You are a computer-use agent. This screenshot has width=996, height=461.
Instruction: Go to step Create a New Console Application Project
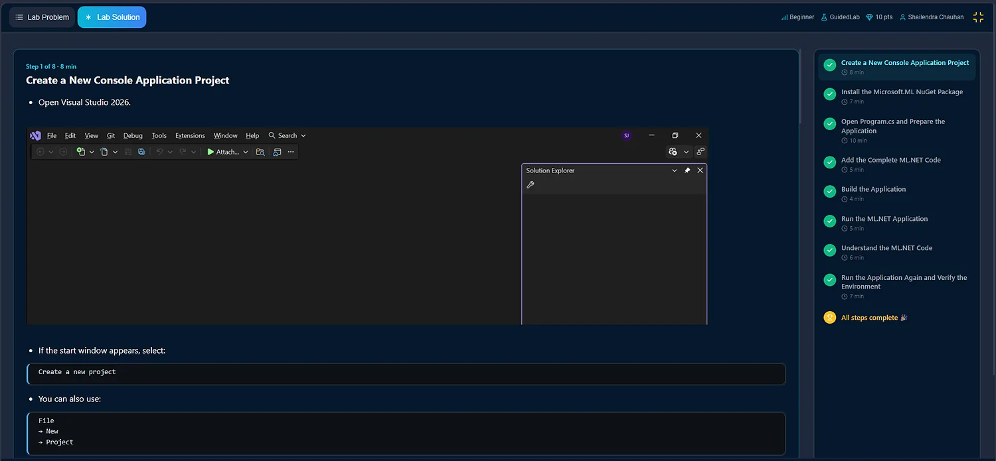coord(897,67)
